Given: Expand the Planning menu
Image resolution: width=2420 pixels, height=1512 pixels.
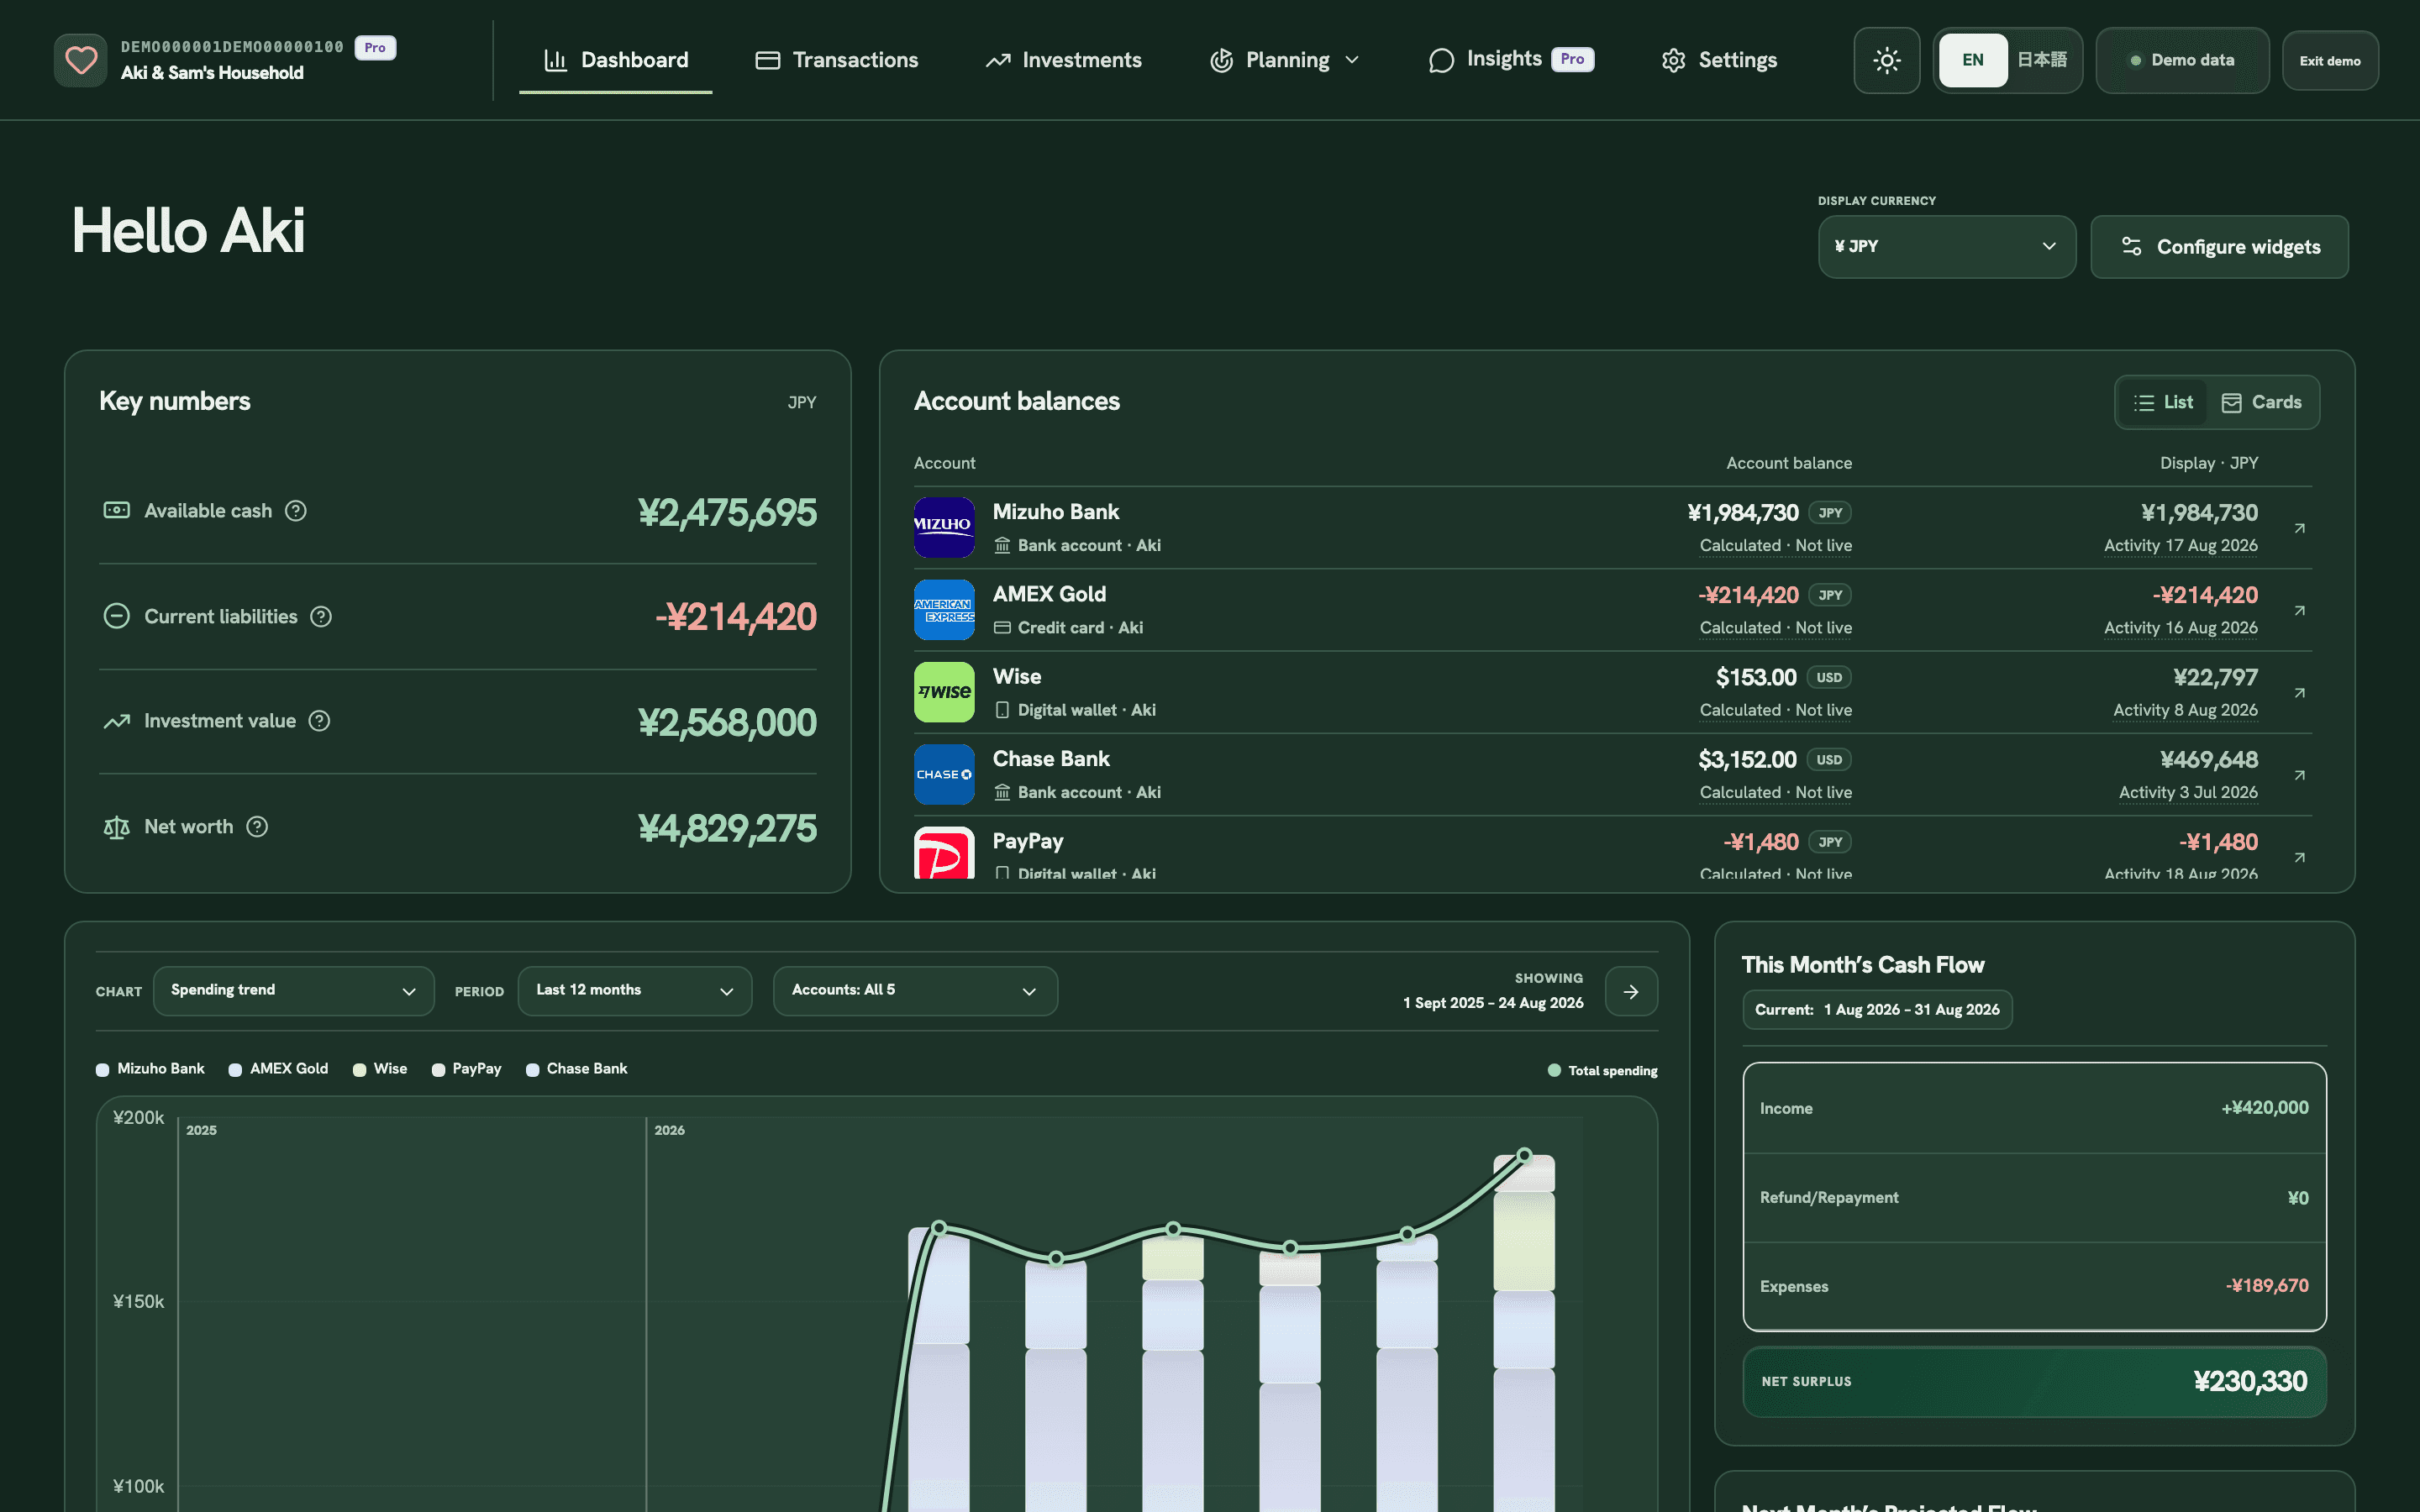Looking at the screenshot, I should (1285, 60).
